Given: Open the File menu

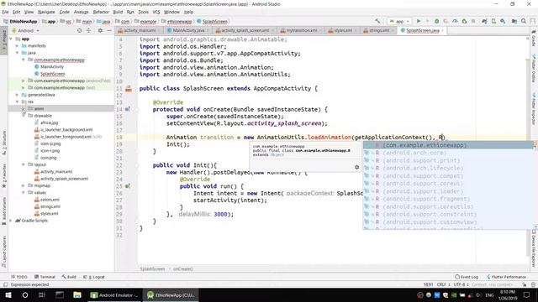Looking at the screenshot, I should tap(5, 12).
